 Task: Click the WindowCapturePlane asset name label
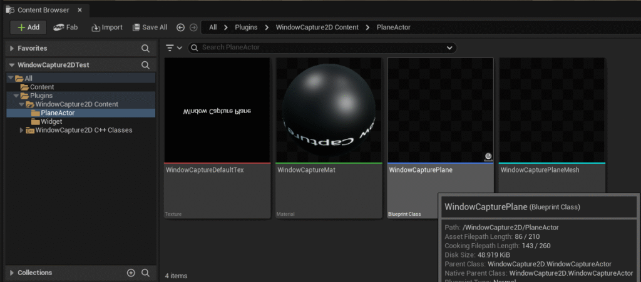[x=421, y=170]
